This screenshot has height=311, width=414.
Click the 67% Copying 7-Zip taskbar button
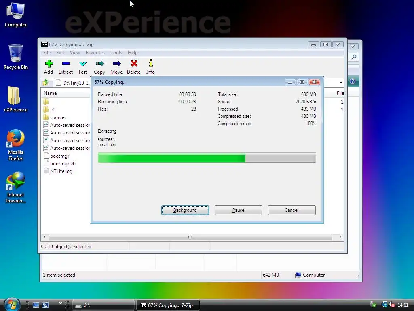(168, 305)
